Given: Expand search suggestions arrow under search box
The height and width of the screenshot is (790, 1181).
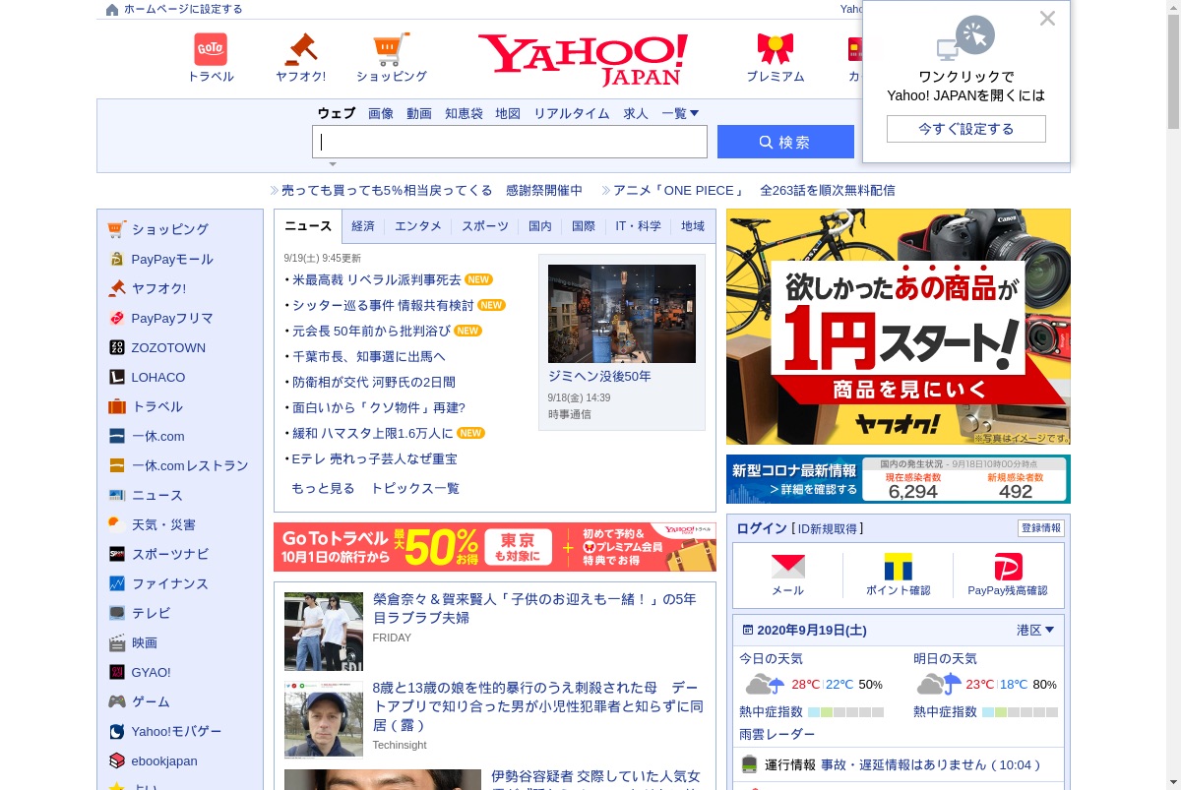Looking at the screenshot, I should coord(333,164).
